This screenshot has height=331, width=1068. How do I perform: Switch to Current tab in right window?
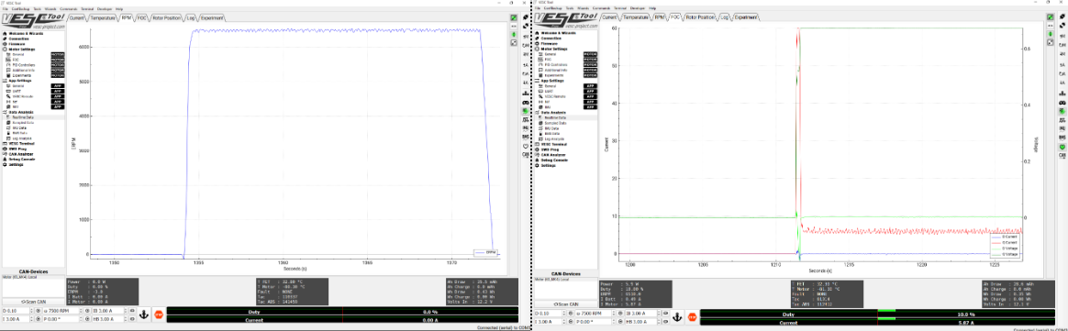(610, 17)
